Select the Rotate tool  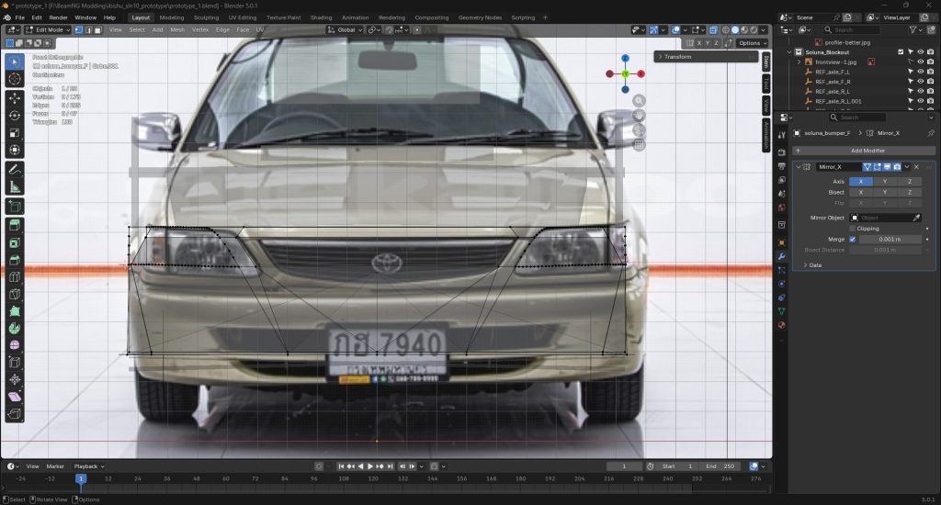click(15, 115)
